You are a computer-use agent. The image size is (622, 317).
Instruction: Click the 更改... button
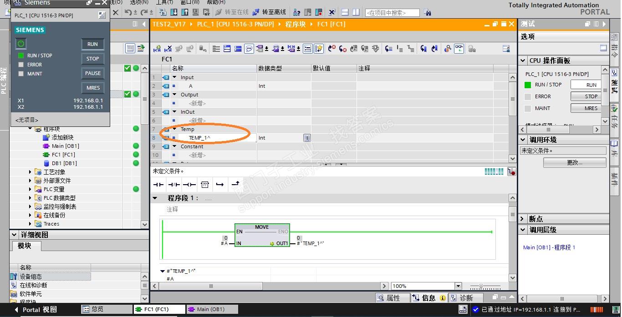point(575,162)
